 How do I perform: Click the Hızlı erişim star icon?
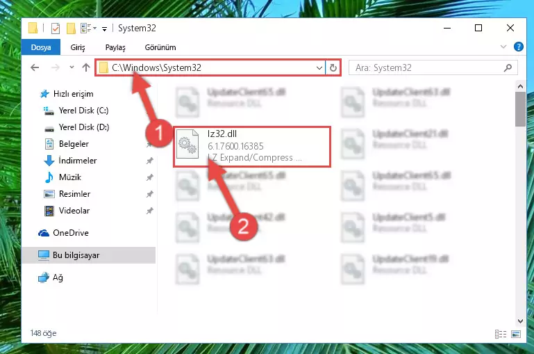pyautogui.click(x=44, y=93)
